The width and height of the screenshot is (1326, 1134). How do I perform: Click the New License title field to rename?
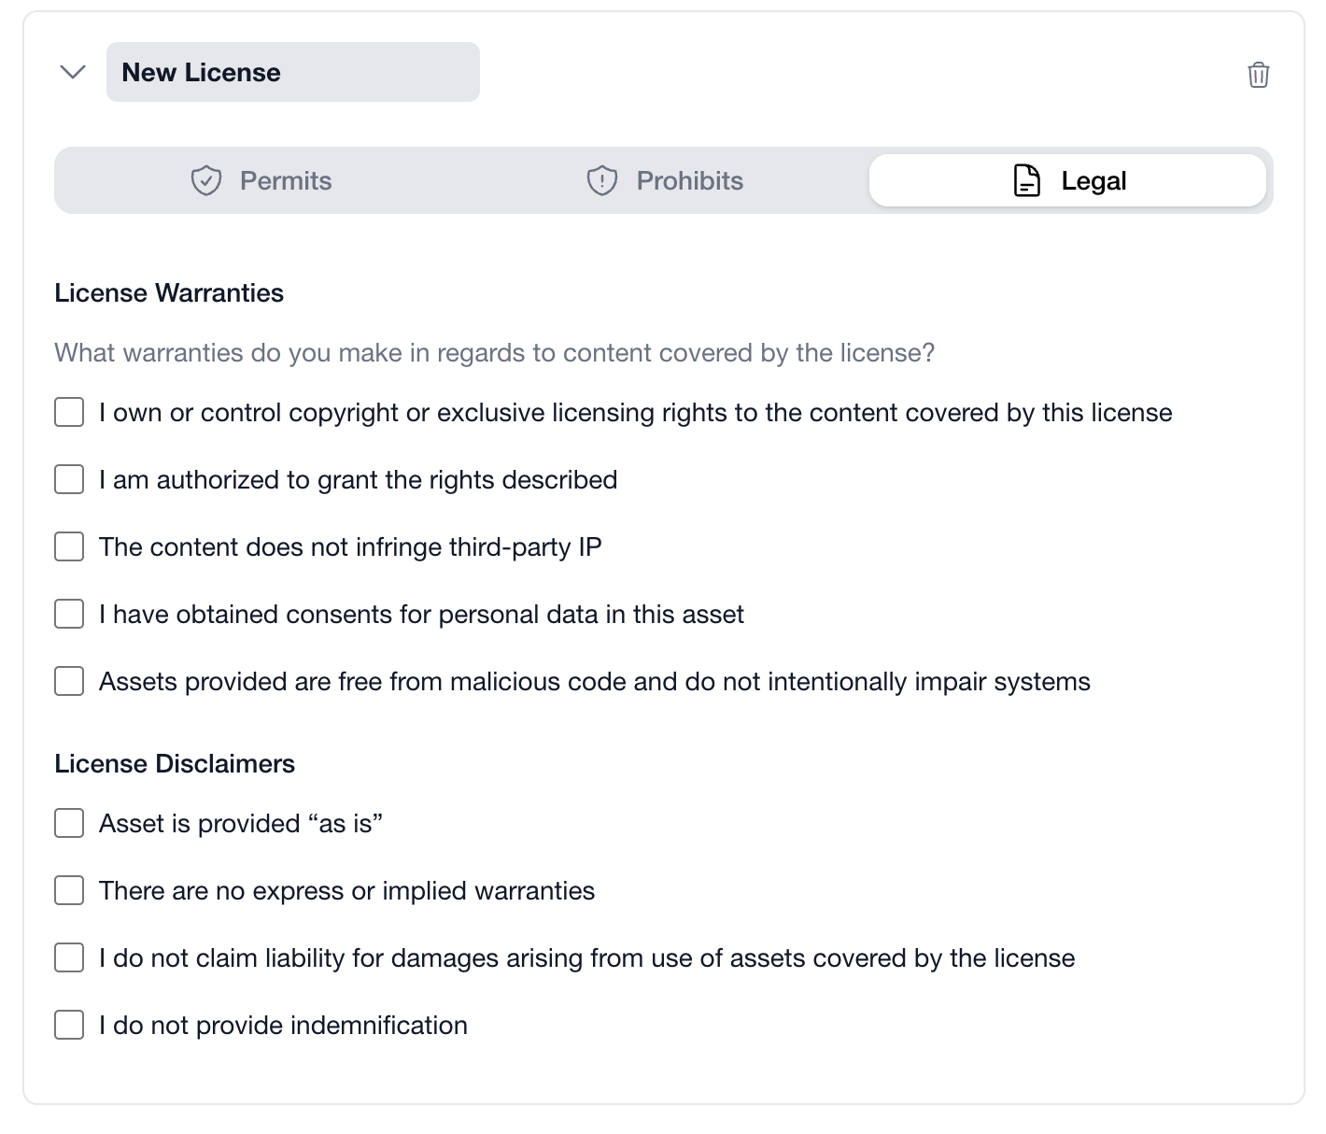coord(292,71)
